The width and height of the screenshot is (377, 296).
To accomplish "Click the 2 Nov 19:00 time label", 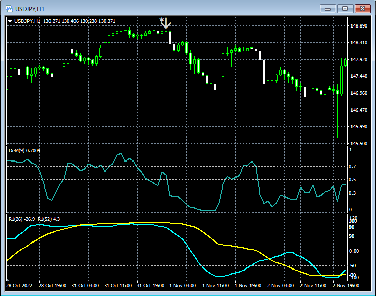I will [x=345, y=285].
